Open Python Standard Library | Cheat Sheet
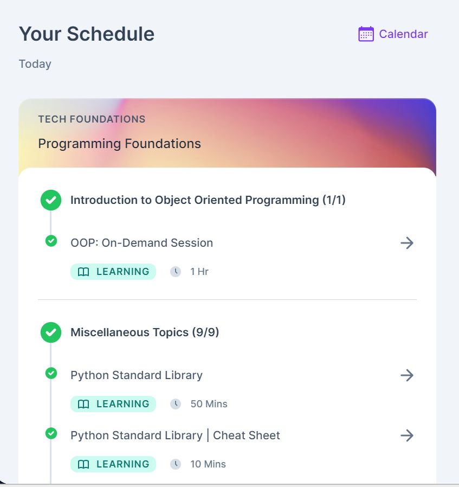 click(x=175, y=435)
